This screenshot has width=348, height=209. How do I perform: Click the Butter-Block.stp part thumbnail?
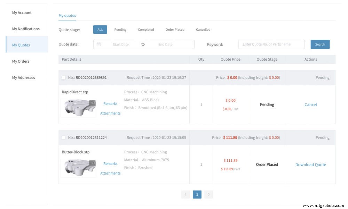tap(78, 167)
